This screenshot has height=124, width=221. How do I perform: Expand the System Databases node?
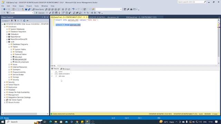pos(7,29)
